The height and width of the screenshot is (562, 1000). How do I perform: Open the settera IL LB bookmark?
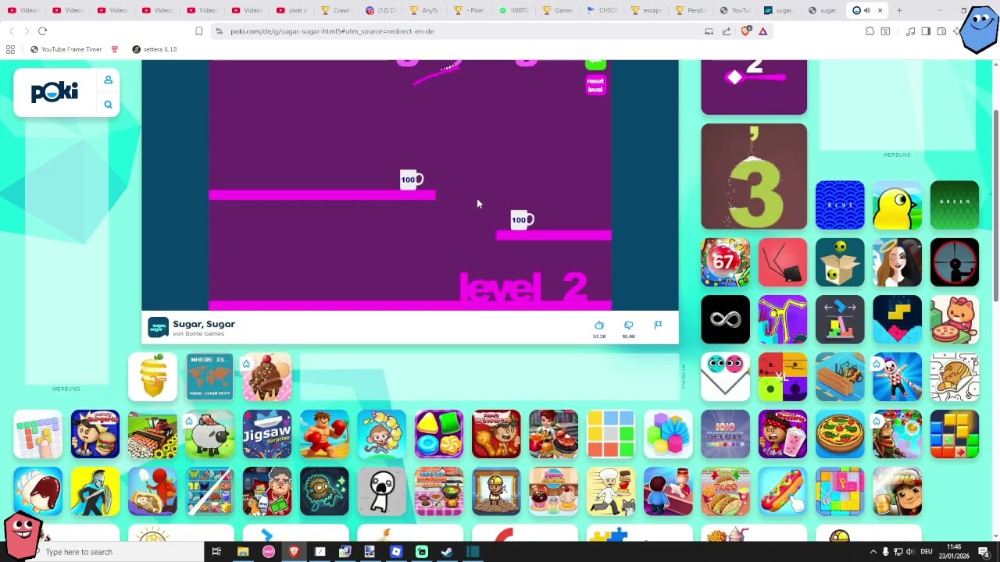[155, 49]
